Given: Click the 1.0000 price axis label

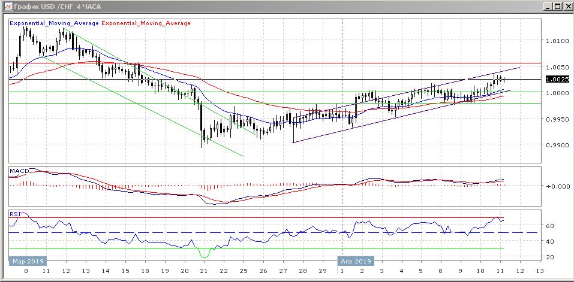Looking at the screenshot, I should coord(557,93).
